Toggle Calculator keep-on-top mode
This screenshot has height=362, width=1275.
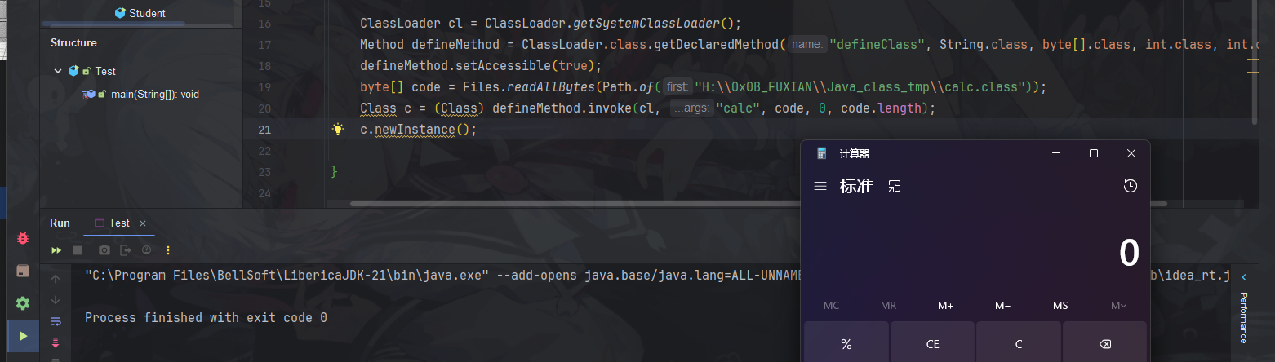tap(895, 187)
